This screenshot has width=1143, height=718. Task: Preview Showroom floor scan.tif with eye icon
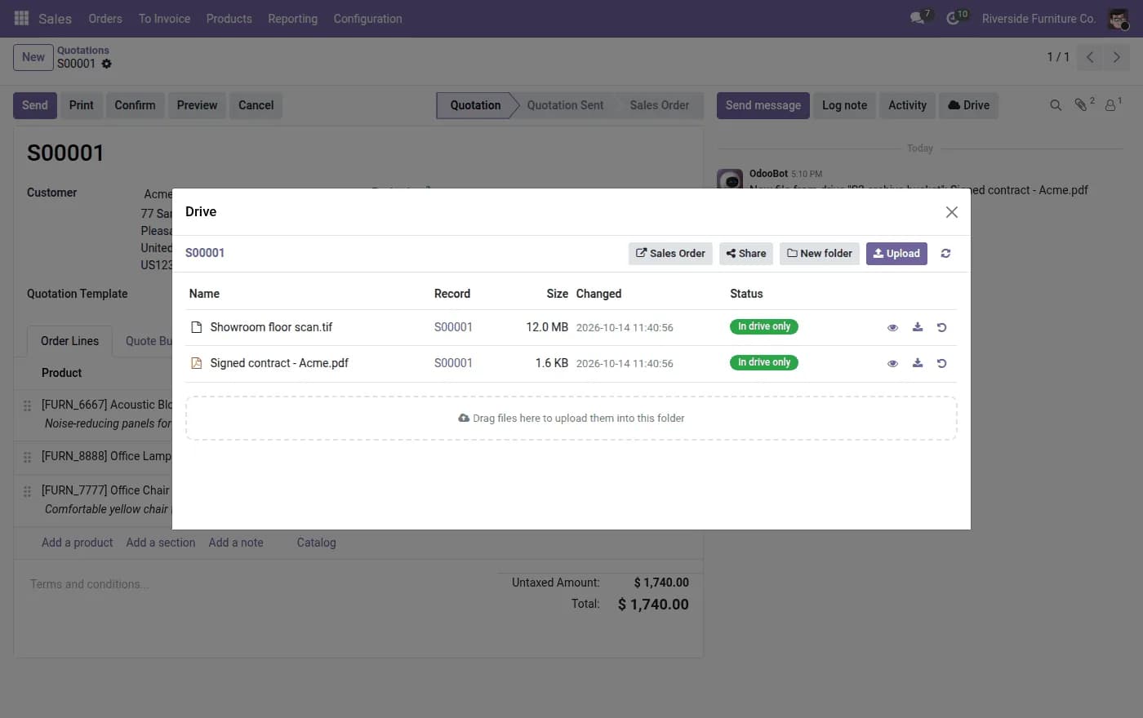coord(892,327)
